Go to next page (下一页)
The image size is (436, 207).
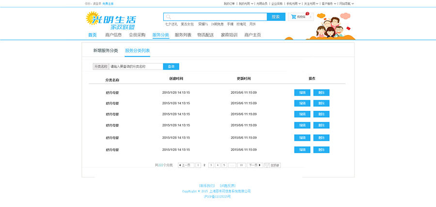(254, 165)
